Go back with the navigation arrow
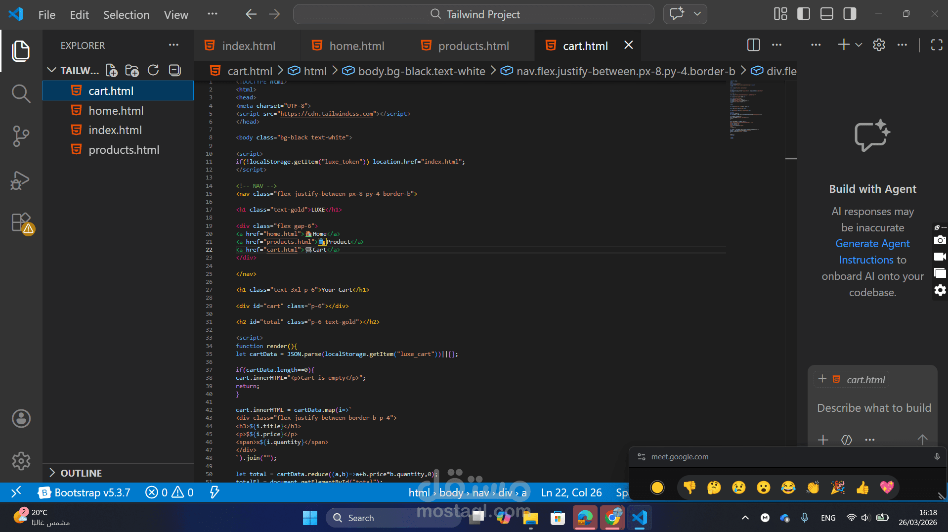The width and height of the screenshot is (948, 532). [251, 14]
